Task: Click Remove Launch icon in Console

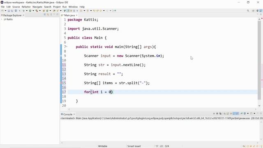Action: pyautogui.click(x=217, y=113)
